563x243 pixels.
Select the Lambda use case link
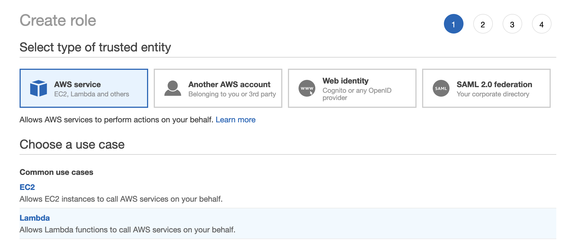(x=35, y=218)
